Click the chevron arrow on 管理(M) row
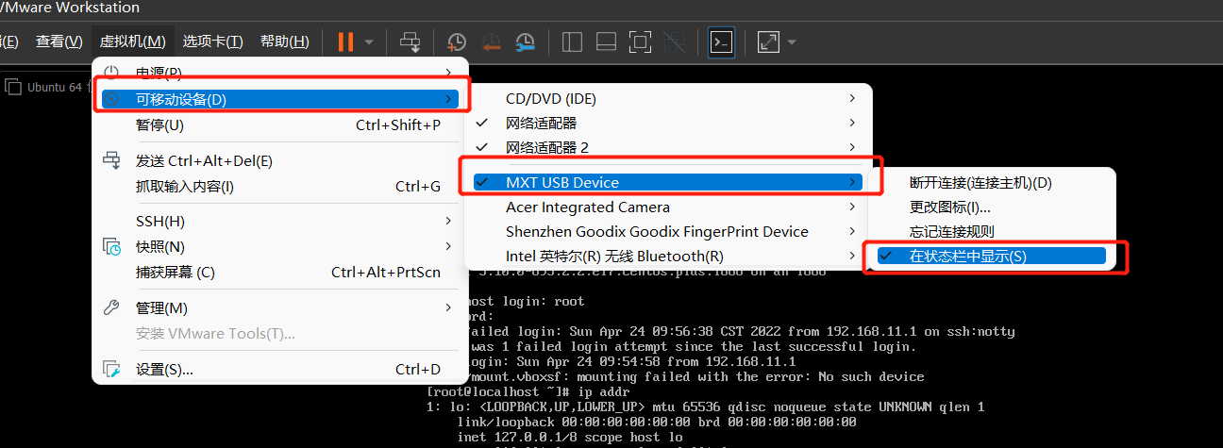 (x=448, y=308)
